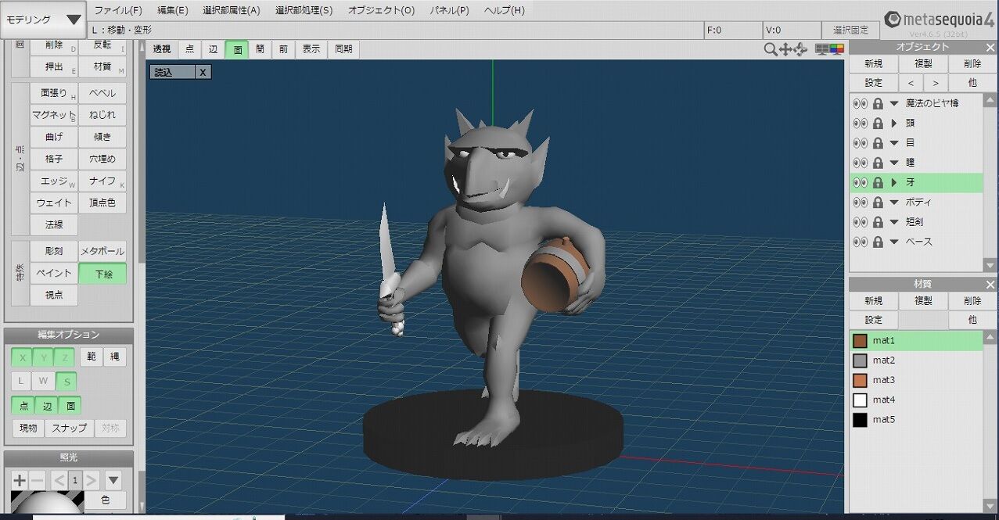Click the lock icon for 牙 object
Image resolution: width=999 pixels, height=520 pixels.
878,182
